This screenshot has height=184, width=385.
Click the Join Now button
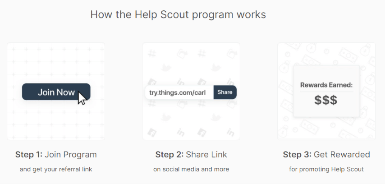point(56,92)
